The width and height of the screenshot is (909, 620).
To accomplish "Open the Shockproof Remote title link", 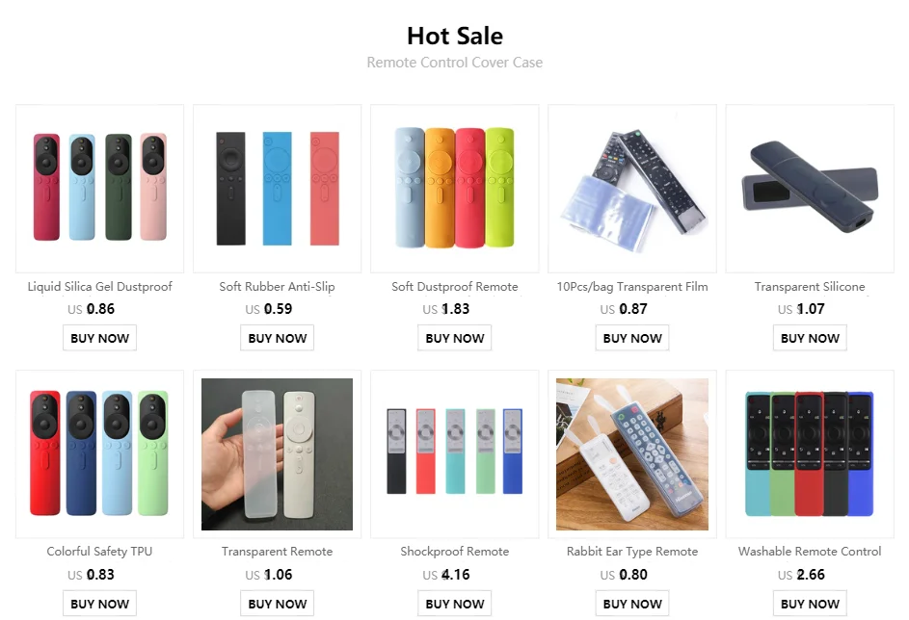I will coord(455,552).
